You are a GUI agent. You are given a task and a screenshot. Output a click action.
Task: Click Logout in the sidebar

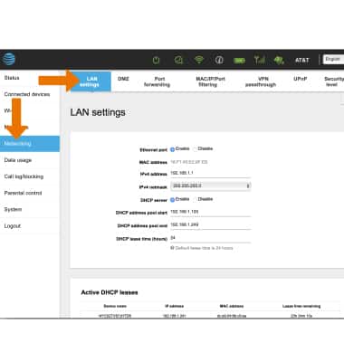point(13,226)
